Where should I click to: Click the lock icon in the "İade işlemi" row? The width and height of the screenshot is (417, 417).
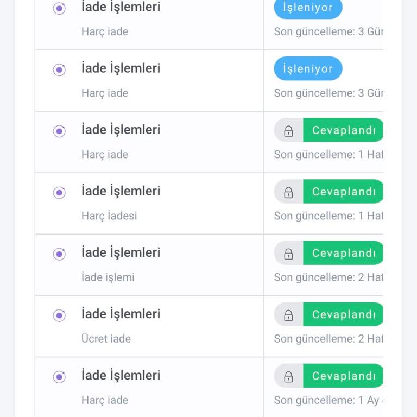(x=288, y=254)
